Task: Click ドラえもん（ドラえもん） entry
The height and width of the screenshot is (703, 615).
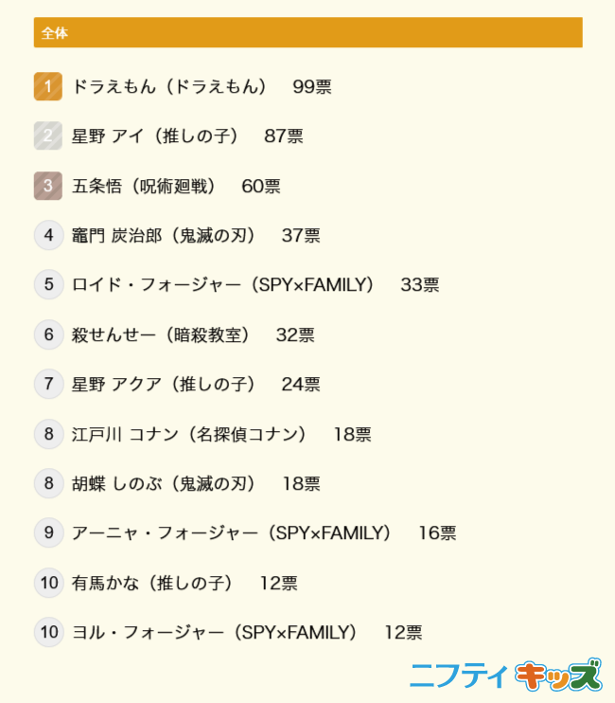Action: tap(169, 87)
